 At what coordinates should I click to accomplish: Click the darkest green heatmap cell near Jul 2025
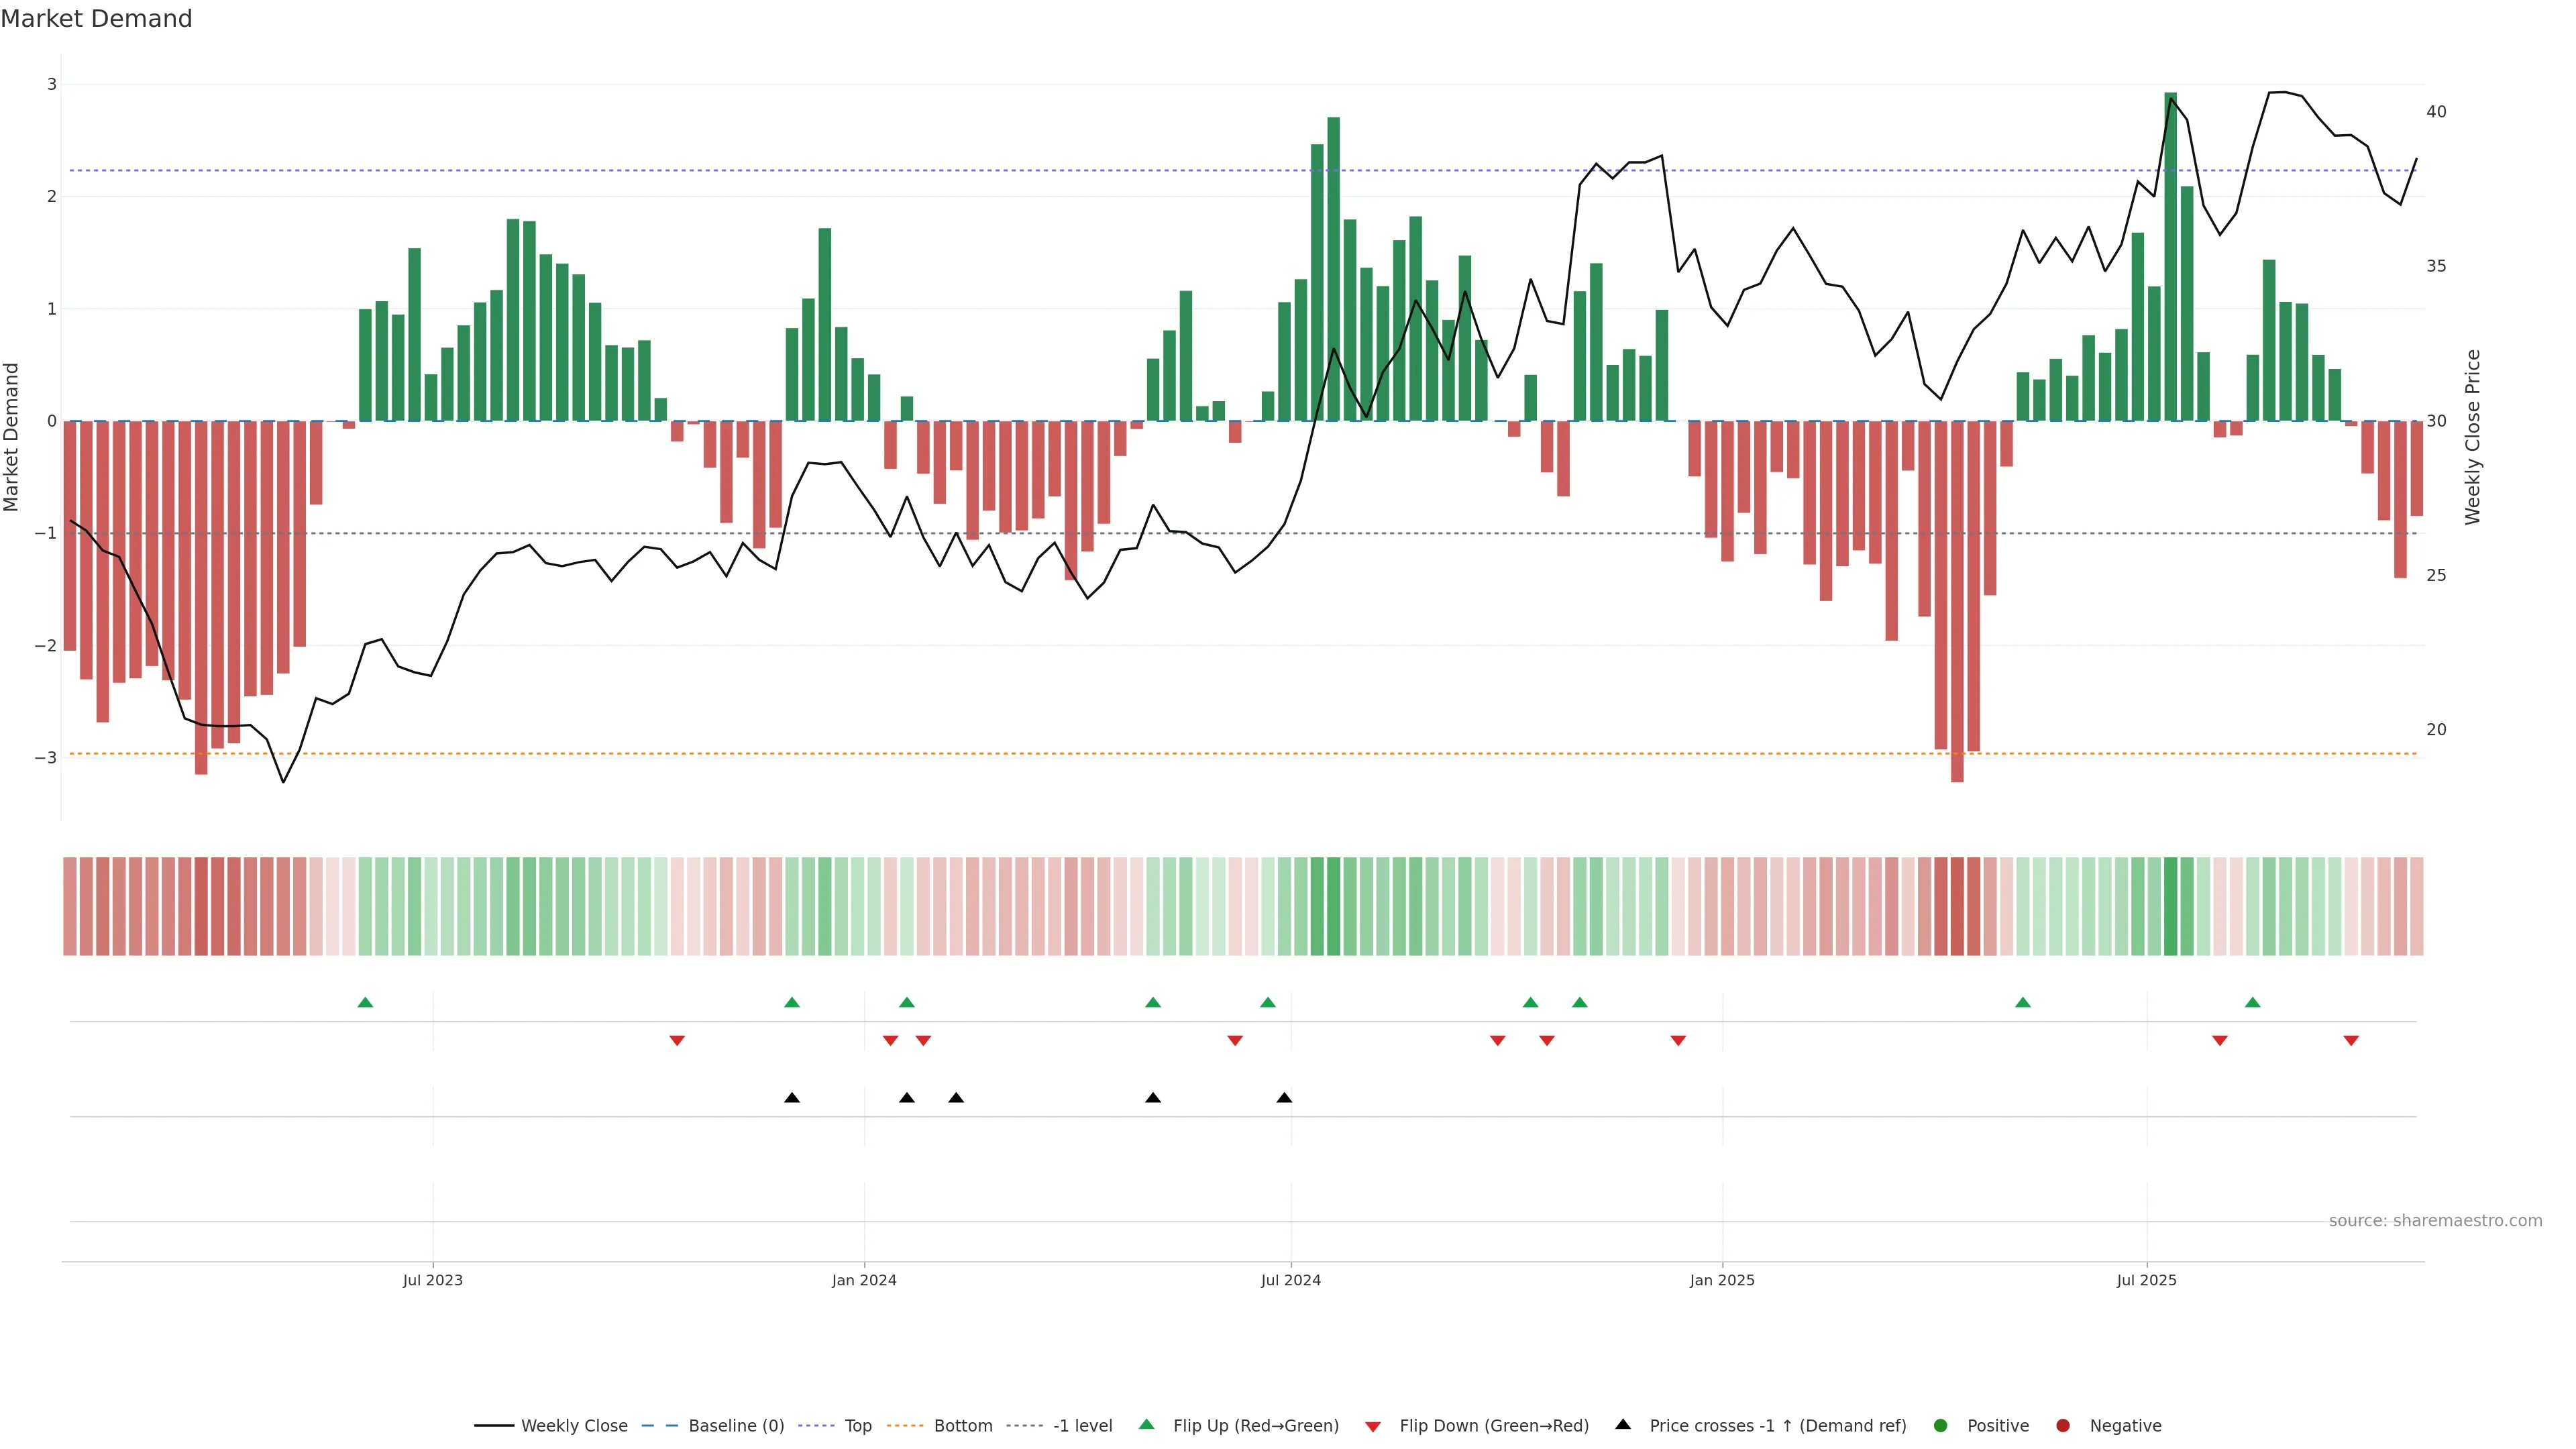pyautogui.click(x=2170, y=906)
